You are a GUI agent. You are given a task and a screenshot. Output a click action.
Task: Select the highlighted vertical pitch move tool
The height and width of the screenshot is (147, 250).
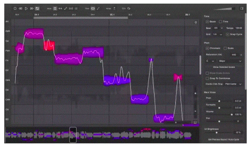(x=55, y=9)
